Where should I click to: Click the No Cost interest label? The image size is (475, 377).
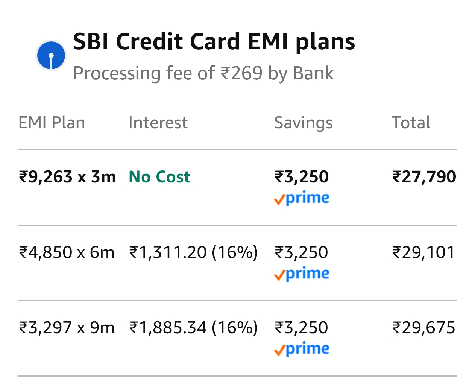click(x=159, y=177)
